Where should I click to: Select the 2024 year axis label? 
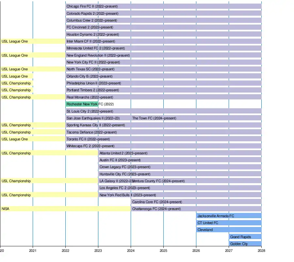pos(131,251)
